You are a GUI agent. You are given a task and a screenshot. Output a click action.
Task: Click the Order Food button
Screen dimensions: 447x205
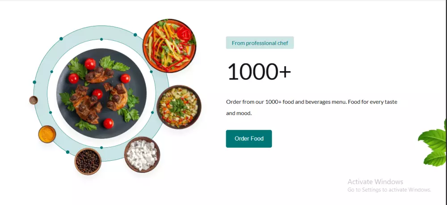pyautogui.click(x=249, y=139)
